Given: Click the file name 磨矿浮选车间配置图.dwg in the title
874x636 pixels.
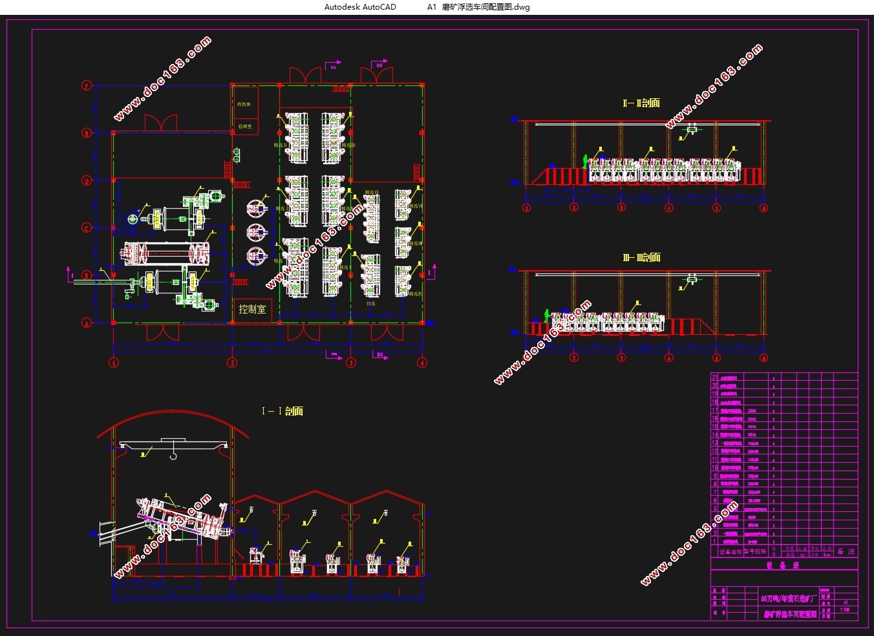Looking at the screenshot, I should point(485,7).
